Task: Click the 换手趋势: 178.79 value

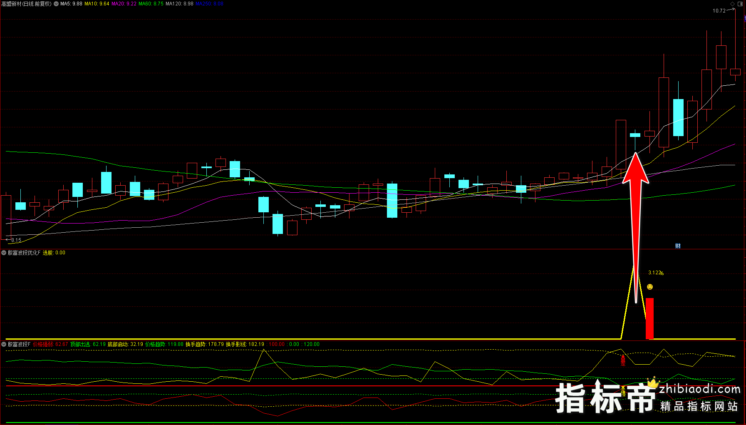Action: 205,344
